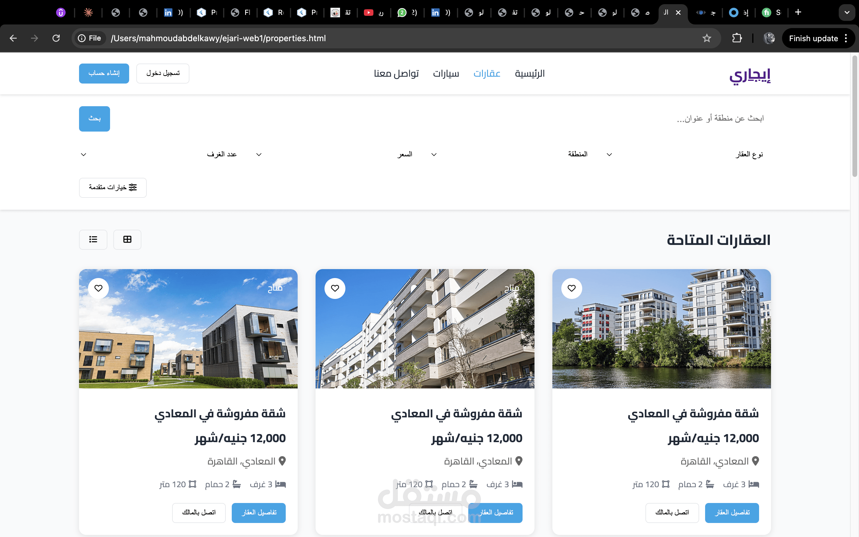Reload the page
This screenshot has height=537, width=859.
[x=56, y=38]
